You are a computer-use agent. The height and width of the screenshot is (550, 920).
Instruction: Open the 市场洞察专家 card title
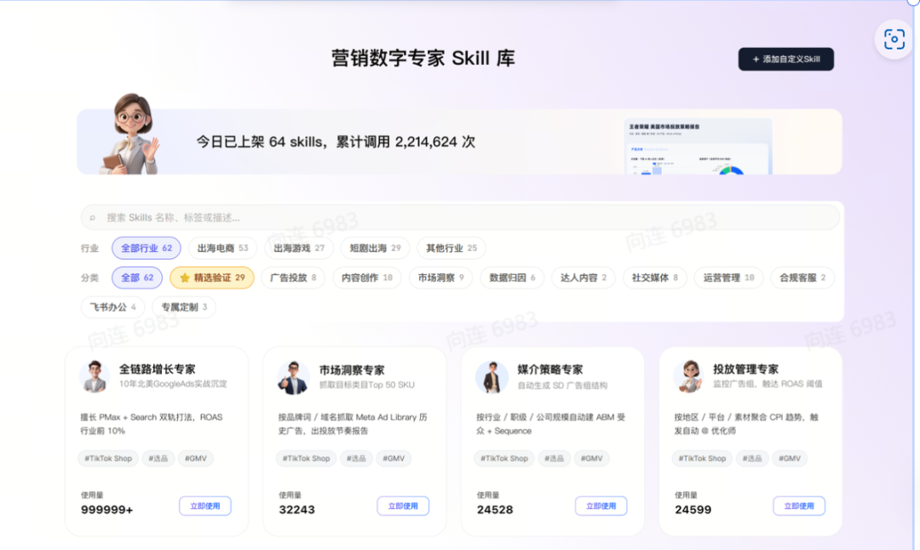352,370
